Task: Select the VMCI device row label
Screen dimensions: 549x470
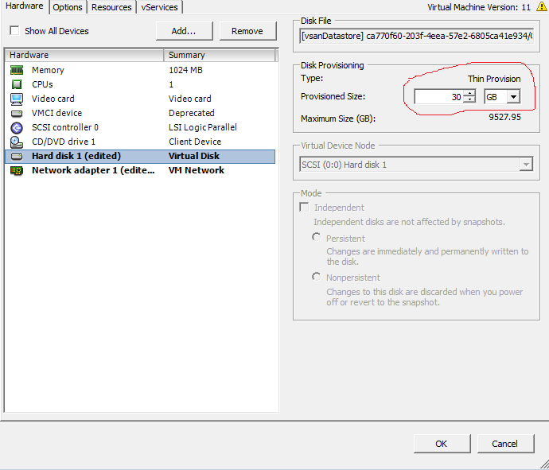Action: coord(56,114)
